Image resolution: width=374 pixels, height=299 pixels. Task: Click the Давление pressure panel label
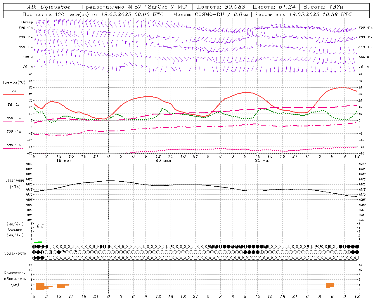click(15, 180)
